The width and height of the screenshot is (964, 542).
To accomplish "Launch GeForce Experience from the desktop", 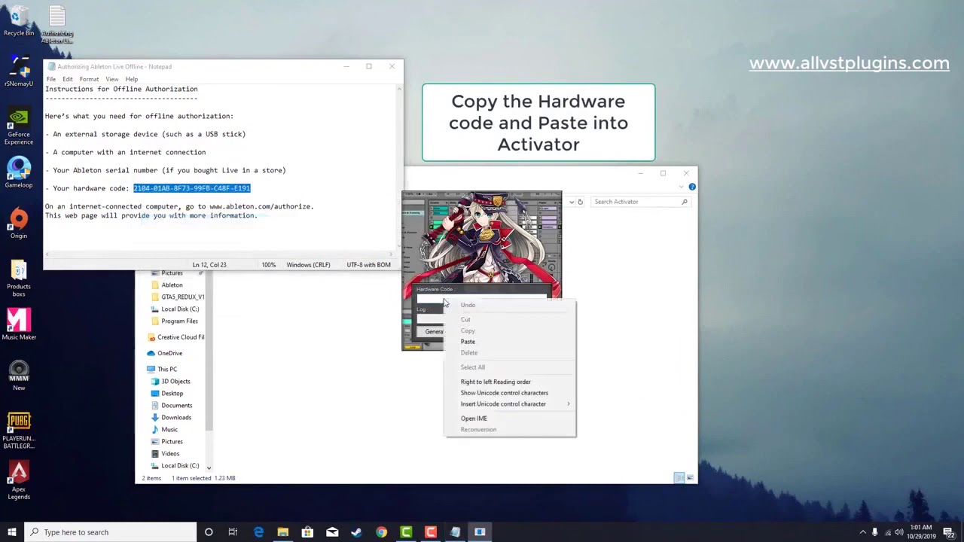I will click(19, 126).
